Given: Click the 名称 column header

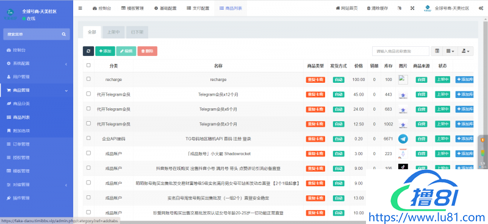Looking at the screenshot, I should click(218, 66).
